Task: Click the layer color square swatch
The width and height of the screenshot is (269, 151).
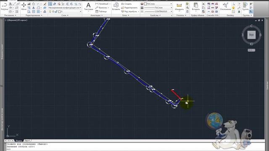Action: [59, 12]
